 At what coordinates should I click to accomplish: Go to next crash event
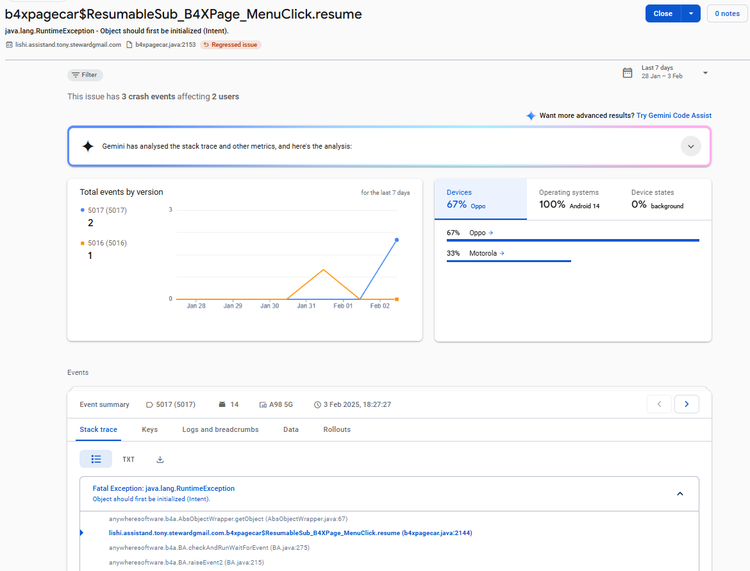[687, 404]
